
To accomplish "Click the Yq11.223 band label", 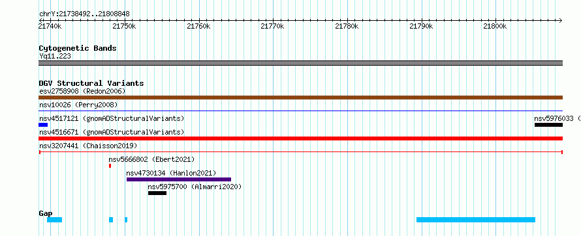I will 55,56.
